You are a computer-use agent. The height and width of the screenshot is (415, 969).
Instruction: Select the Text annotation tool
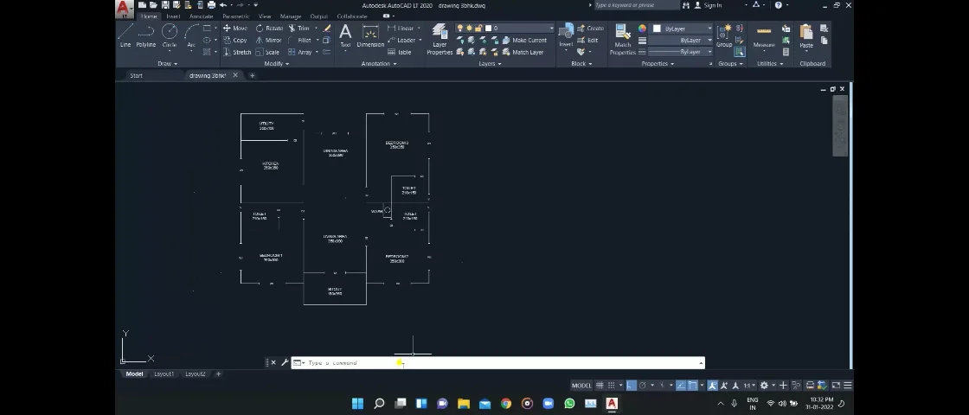point(345,35)
